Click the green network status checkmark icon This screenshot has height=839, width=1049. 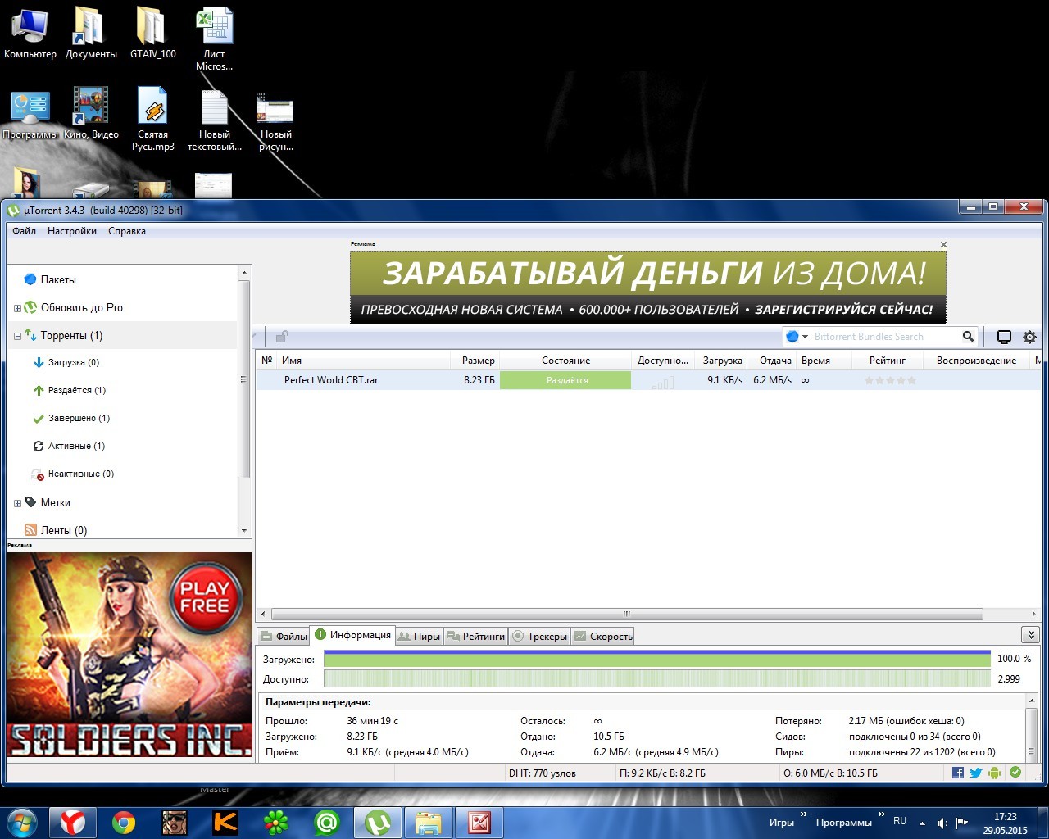click(1015, 773)
